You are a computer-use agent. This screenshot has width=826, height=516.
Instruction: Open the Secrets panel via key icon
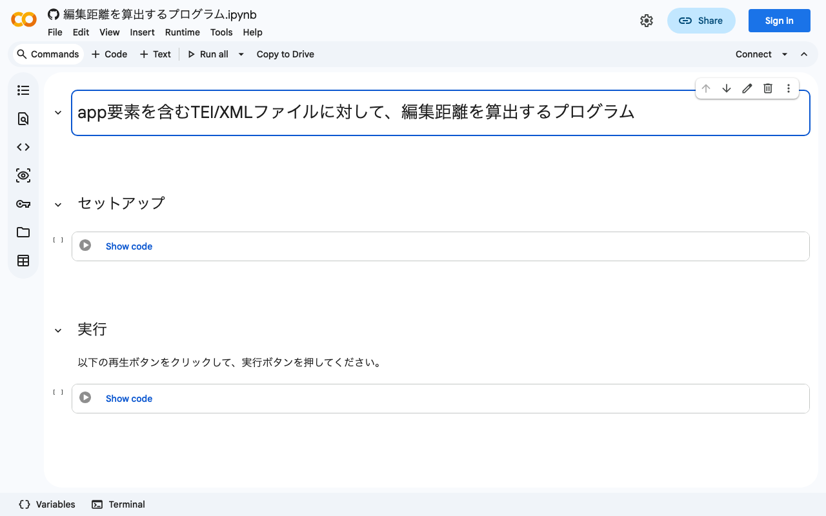[23, 204]
